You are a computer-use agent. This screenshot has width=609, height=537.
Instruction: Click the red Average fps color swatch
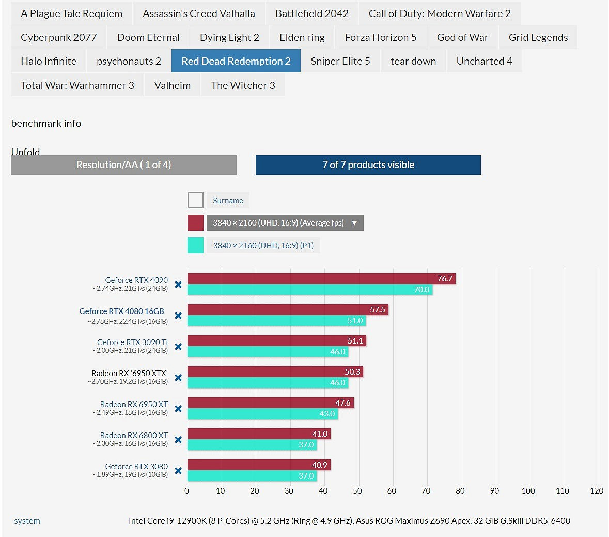pyautogui.click(x=195, y=223)
